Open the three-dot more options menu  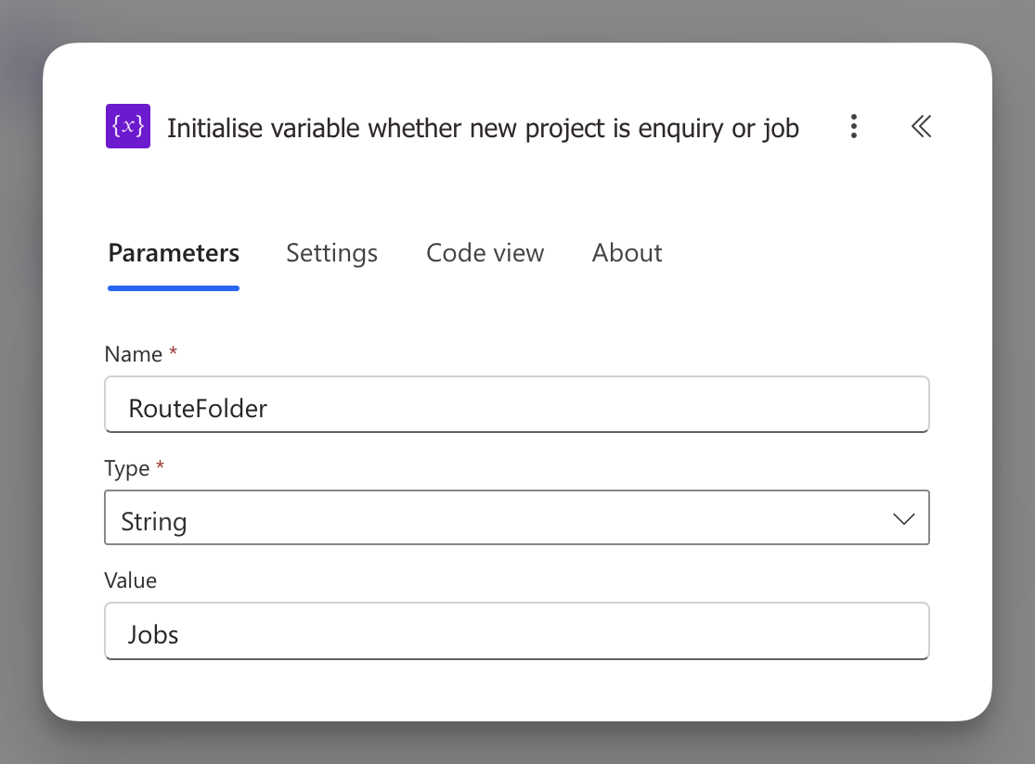point(854,127)
